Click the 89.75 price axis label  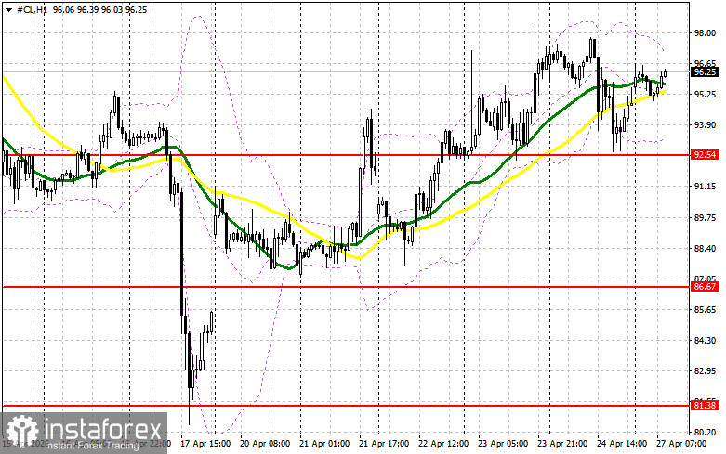(x=705, y=218)
